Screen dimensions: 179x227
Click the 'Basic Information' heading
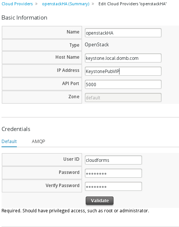click(x=24, y=18)
